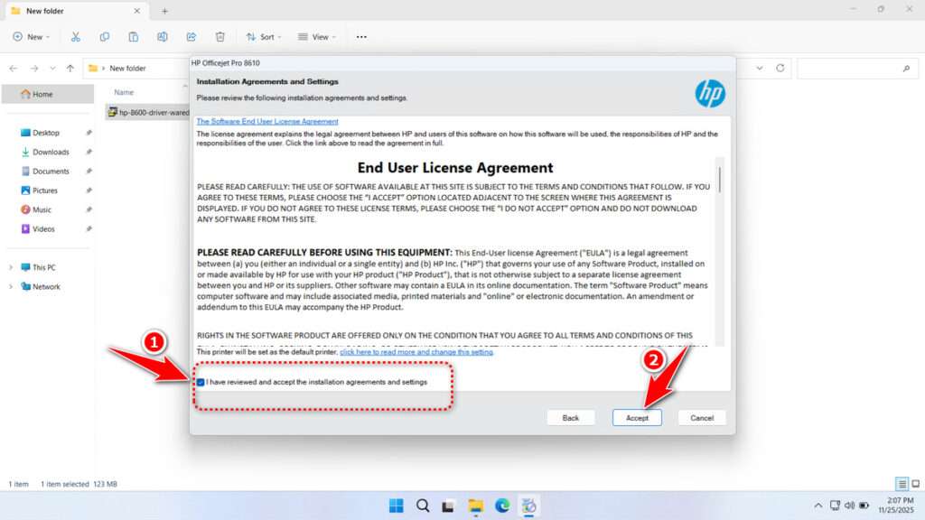Select the Rename icon in the toolbar
Viewport: 925px width, 520px height.
coord(163,36)
